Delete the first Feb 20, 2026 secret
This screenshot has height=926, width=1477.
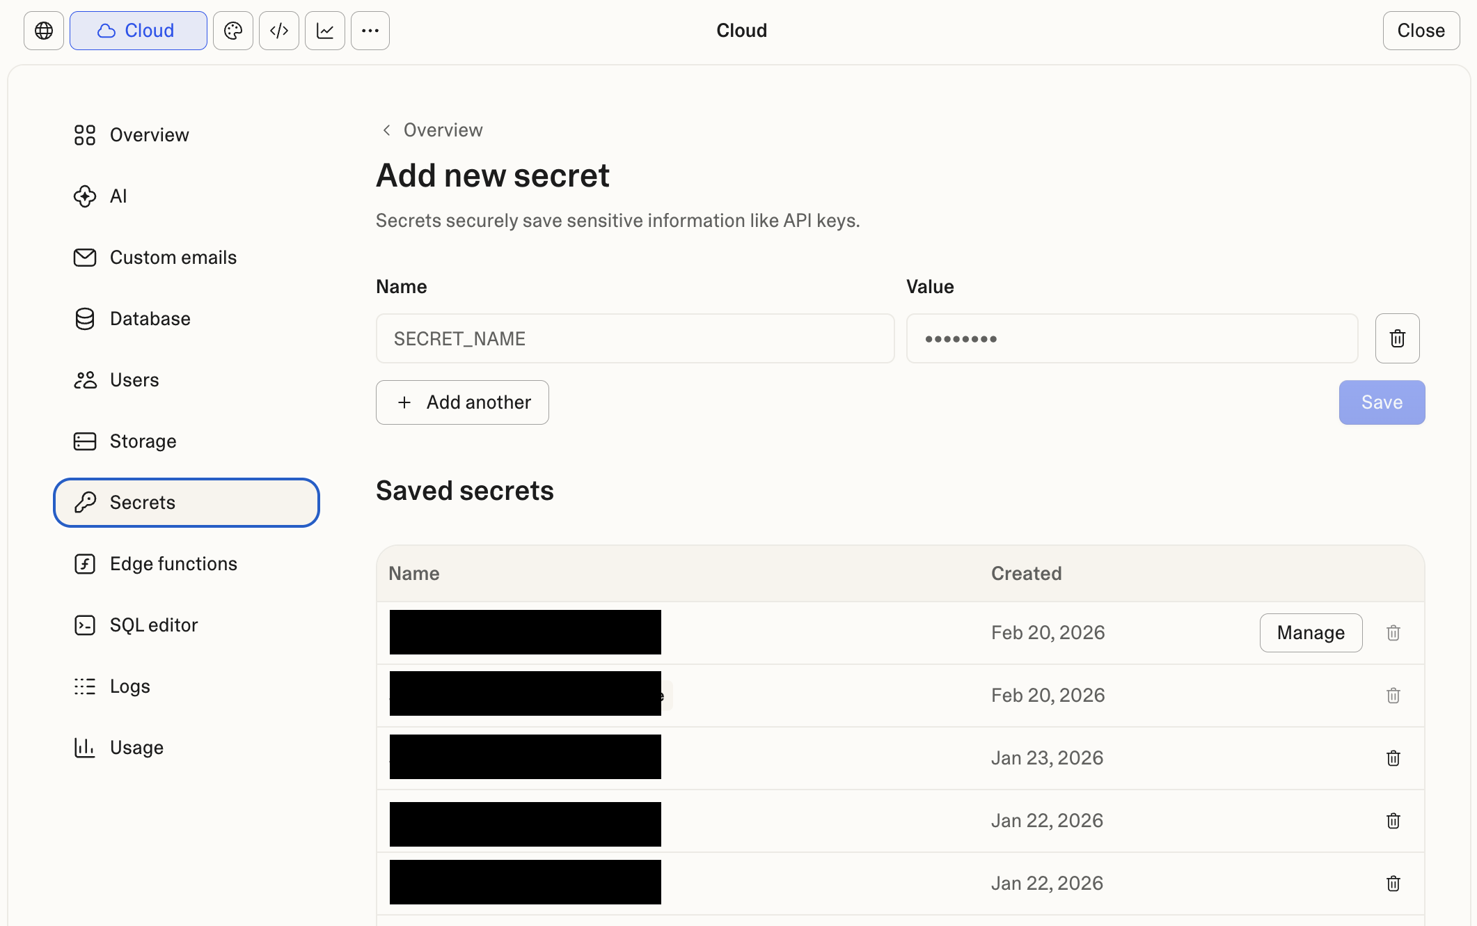point(1393,633)
